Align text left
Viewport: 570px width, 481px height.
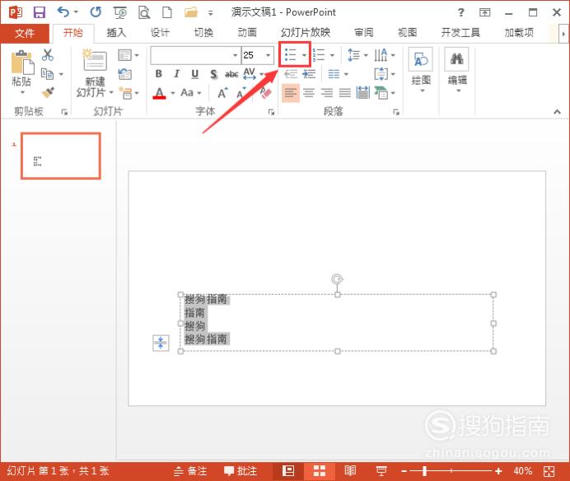pyautogui.click(x=291, y=93)
